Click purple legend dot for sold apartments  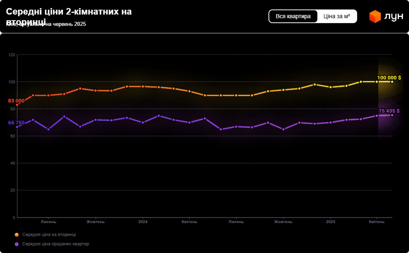click(x=17, y=244)
